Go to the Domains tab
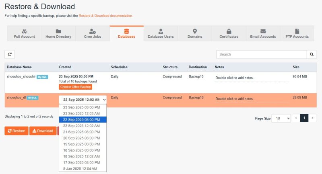 click(195, 33)
